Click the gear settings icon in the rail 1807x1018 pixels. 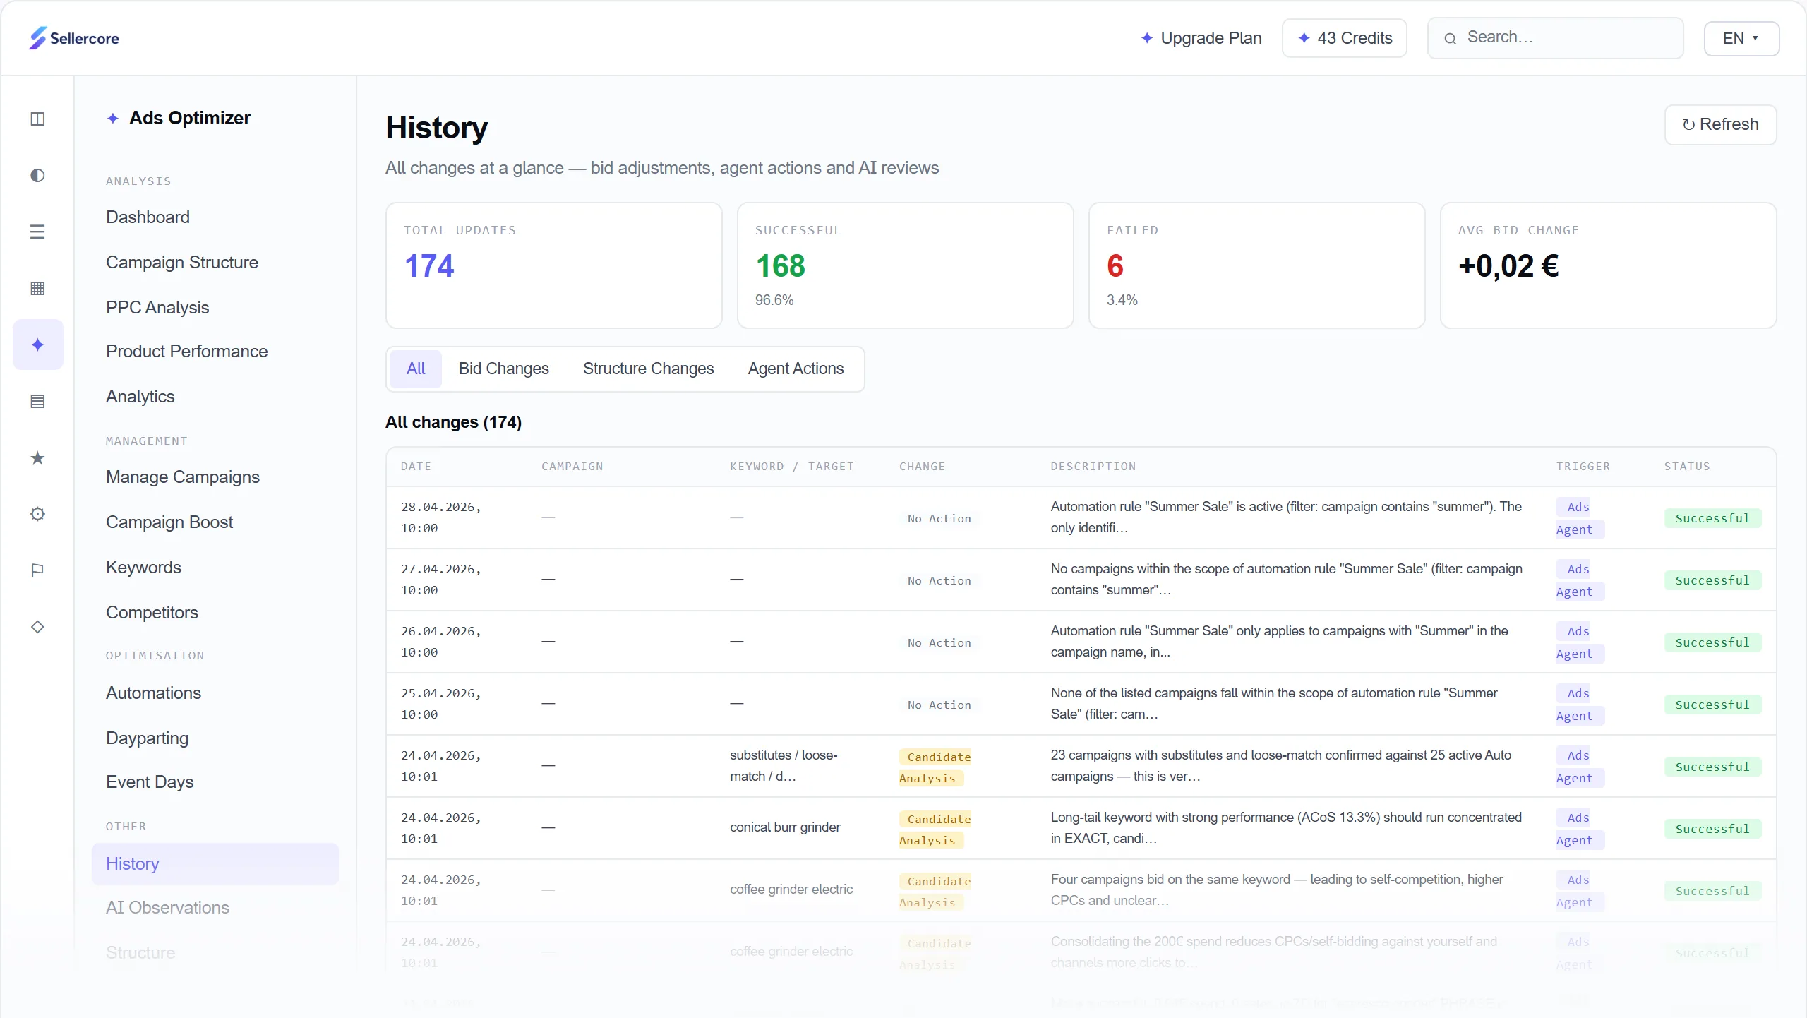(37, 514)
